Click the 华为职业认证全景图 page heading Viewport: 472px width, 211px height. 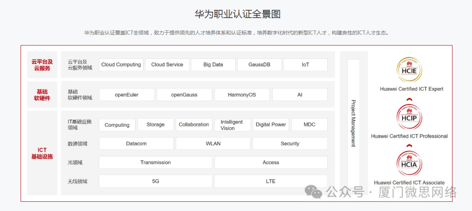pos(237,14)
